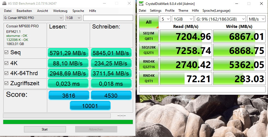Open the Settings menu in CrystalDiskMark
The width and height of the screenshot is (268, 137).
[156, 11]
